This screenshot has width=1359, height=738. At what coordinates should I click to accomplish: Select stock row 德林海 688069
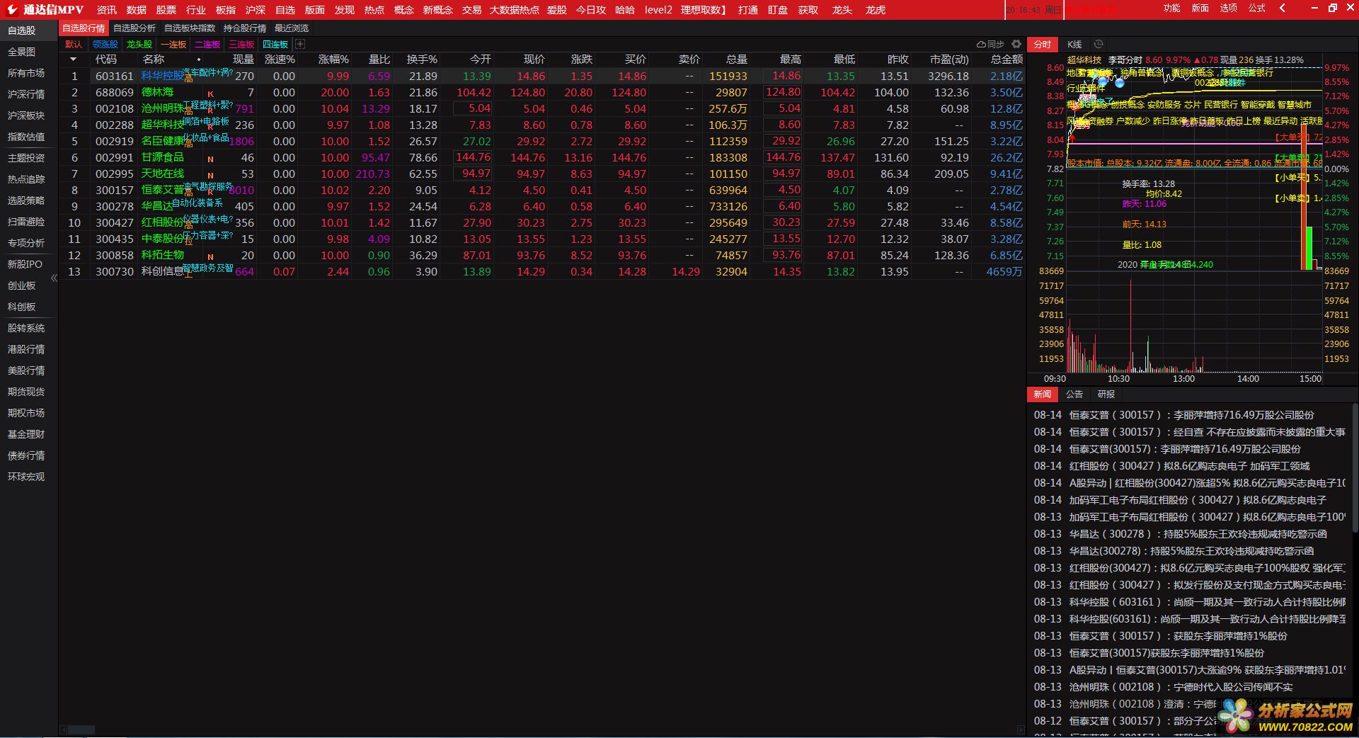[542, 92]
